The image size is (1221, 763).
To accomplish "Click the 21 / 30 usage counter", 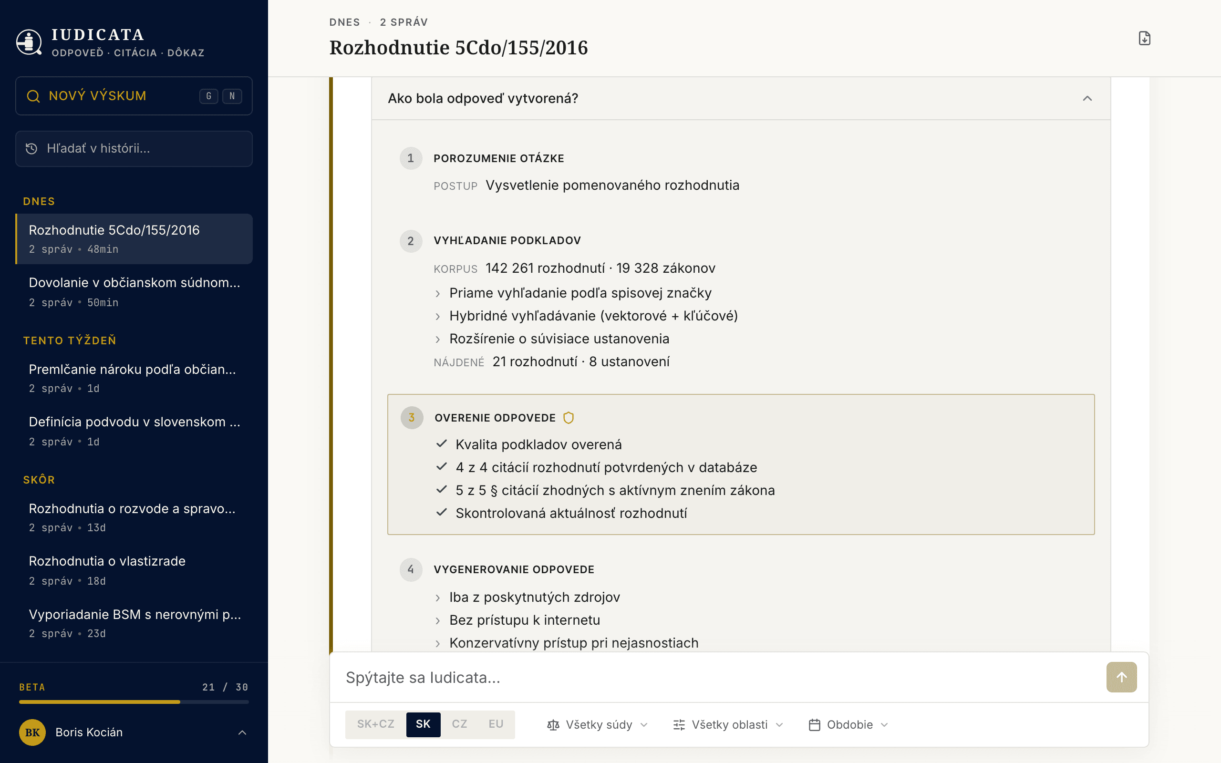I will (225, 687).
